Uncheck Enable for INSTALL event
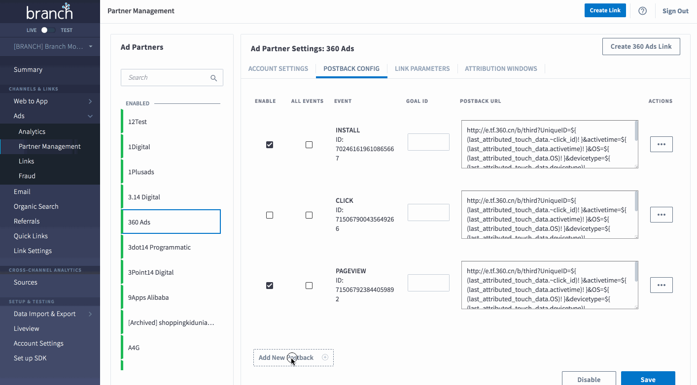This screenshot has width=697, height=385. pyautogui.click(x=270, y=145)
